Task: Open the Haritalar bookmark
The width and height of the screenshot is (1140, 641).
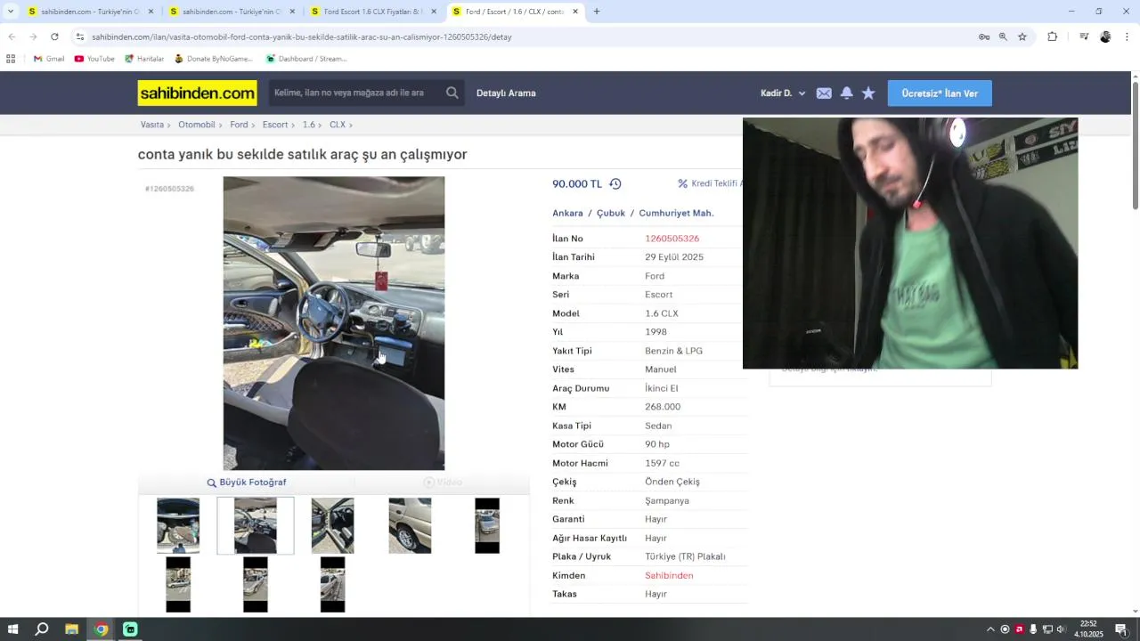Action: 144,59
